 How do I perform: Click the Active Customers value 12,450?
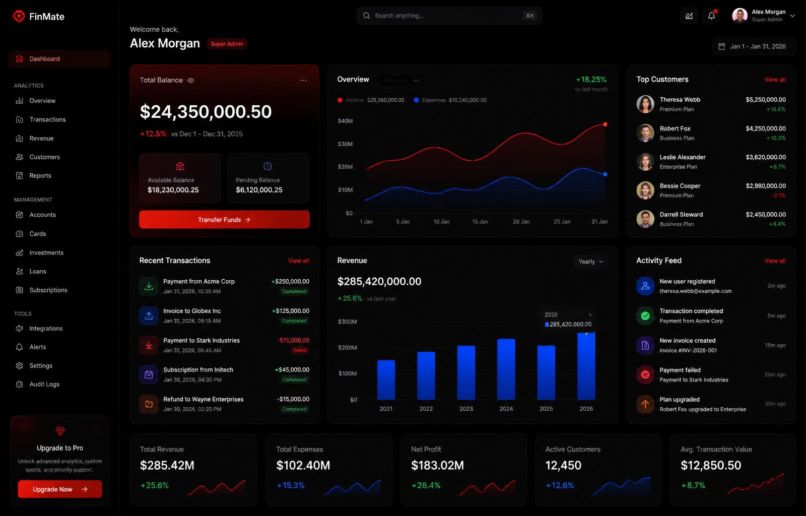[563, 466]
